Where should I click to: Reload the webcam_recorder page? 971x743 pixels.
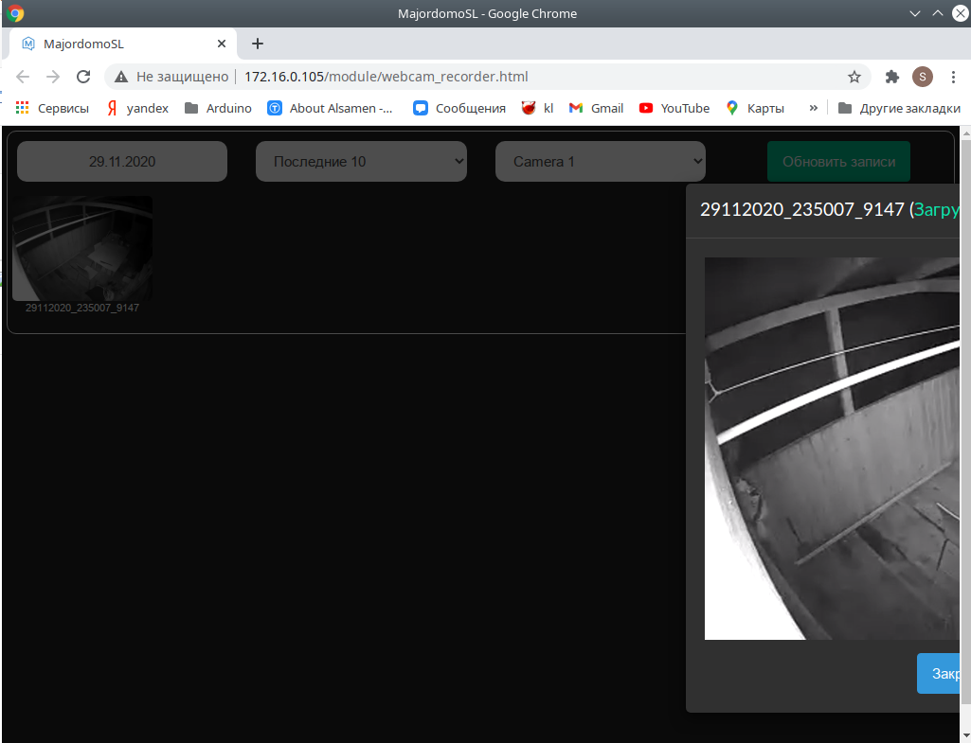83,77
